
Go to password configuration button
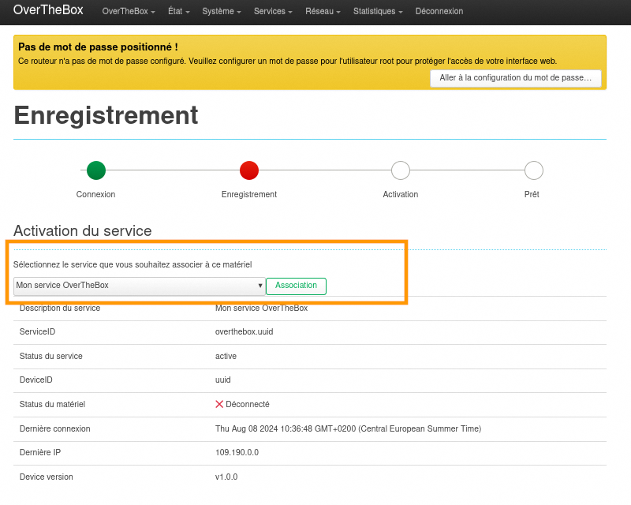coord(515,78)
